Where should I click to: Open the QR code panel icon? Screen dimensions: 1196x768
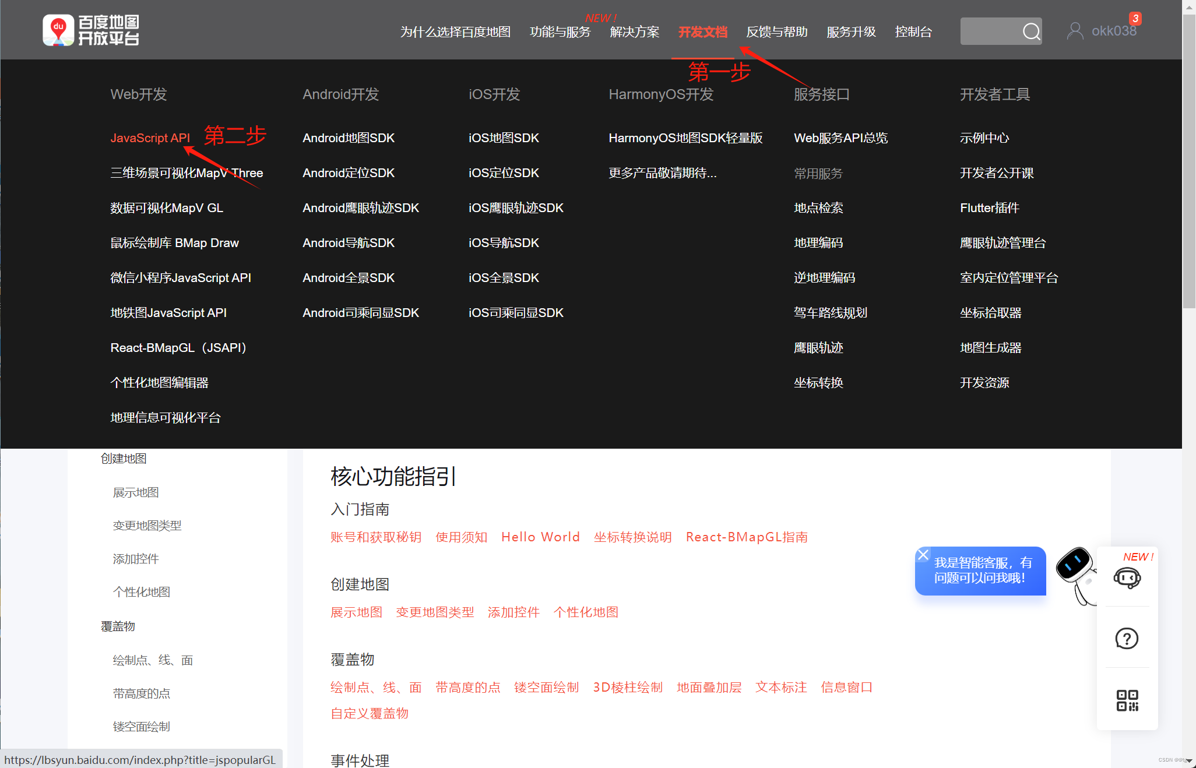(x=1127, y=699)
